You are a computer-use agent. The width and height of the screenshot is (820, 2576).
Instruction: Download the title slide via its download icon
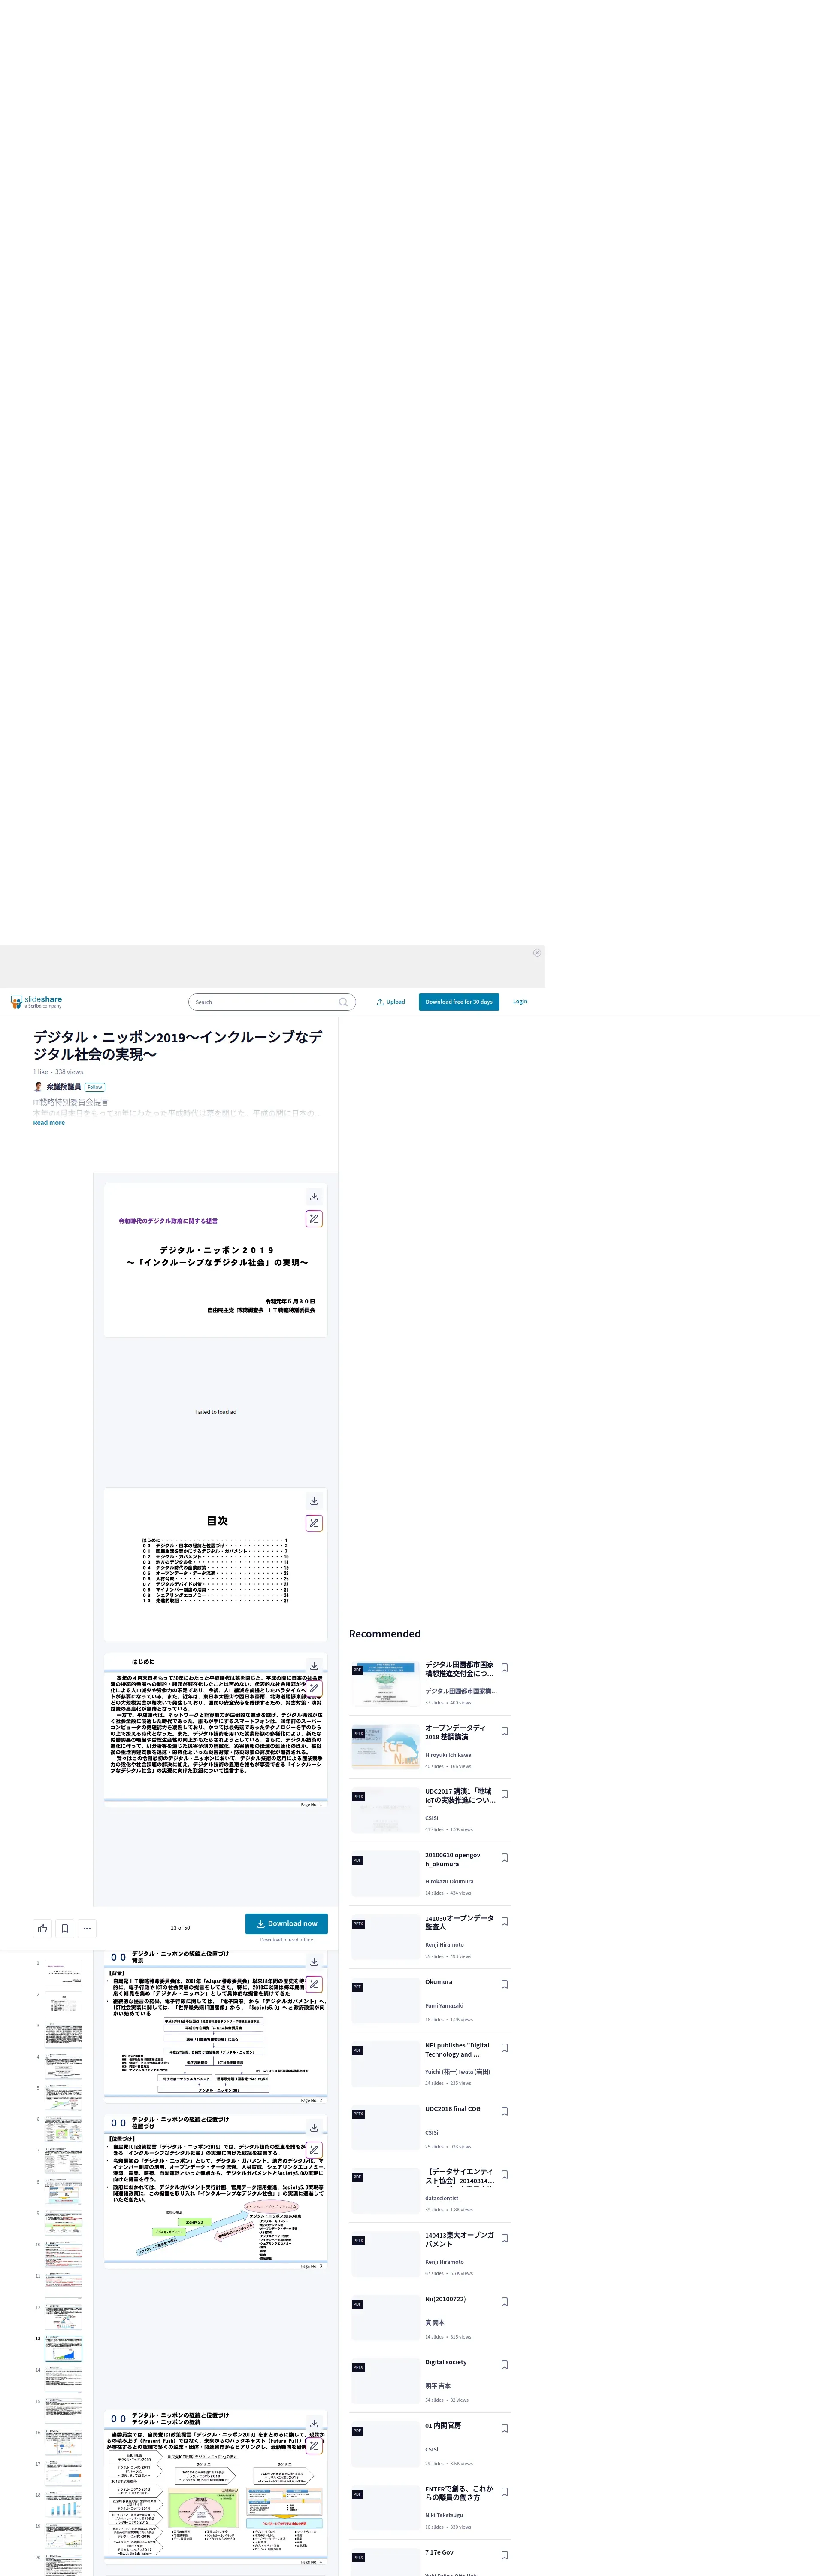(x=314, y=1197)
